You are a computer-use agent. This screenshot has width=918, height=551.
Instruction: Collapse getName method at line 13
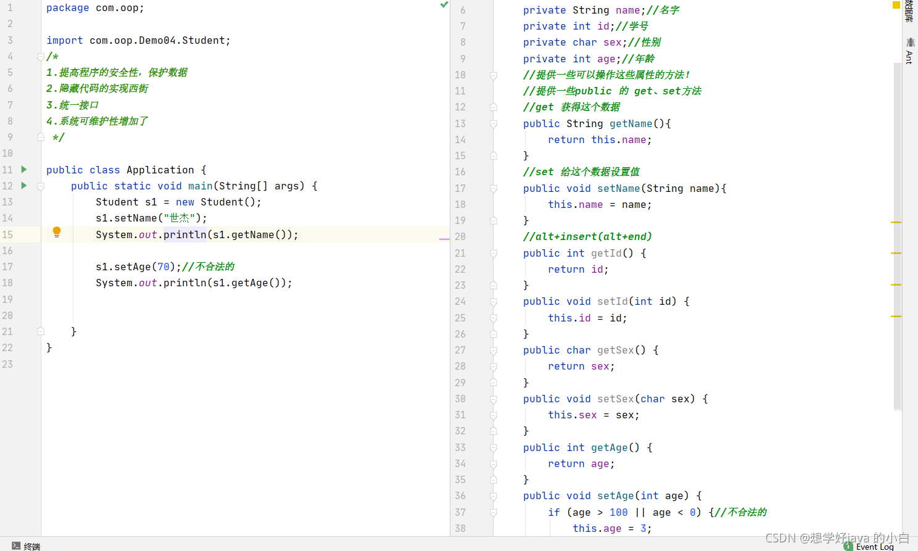tap(494, 124)
